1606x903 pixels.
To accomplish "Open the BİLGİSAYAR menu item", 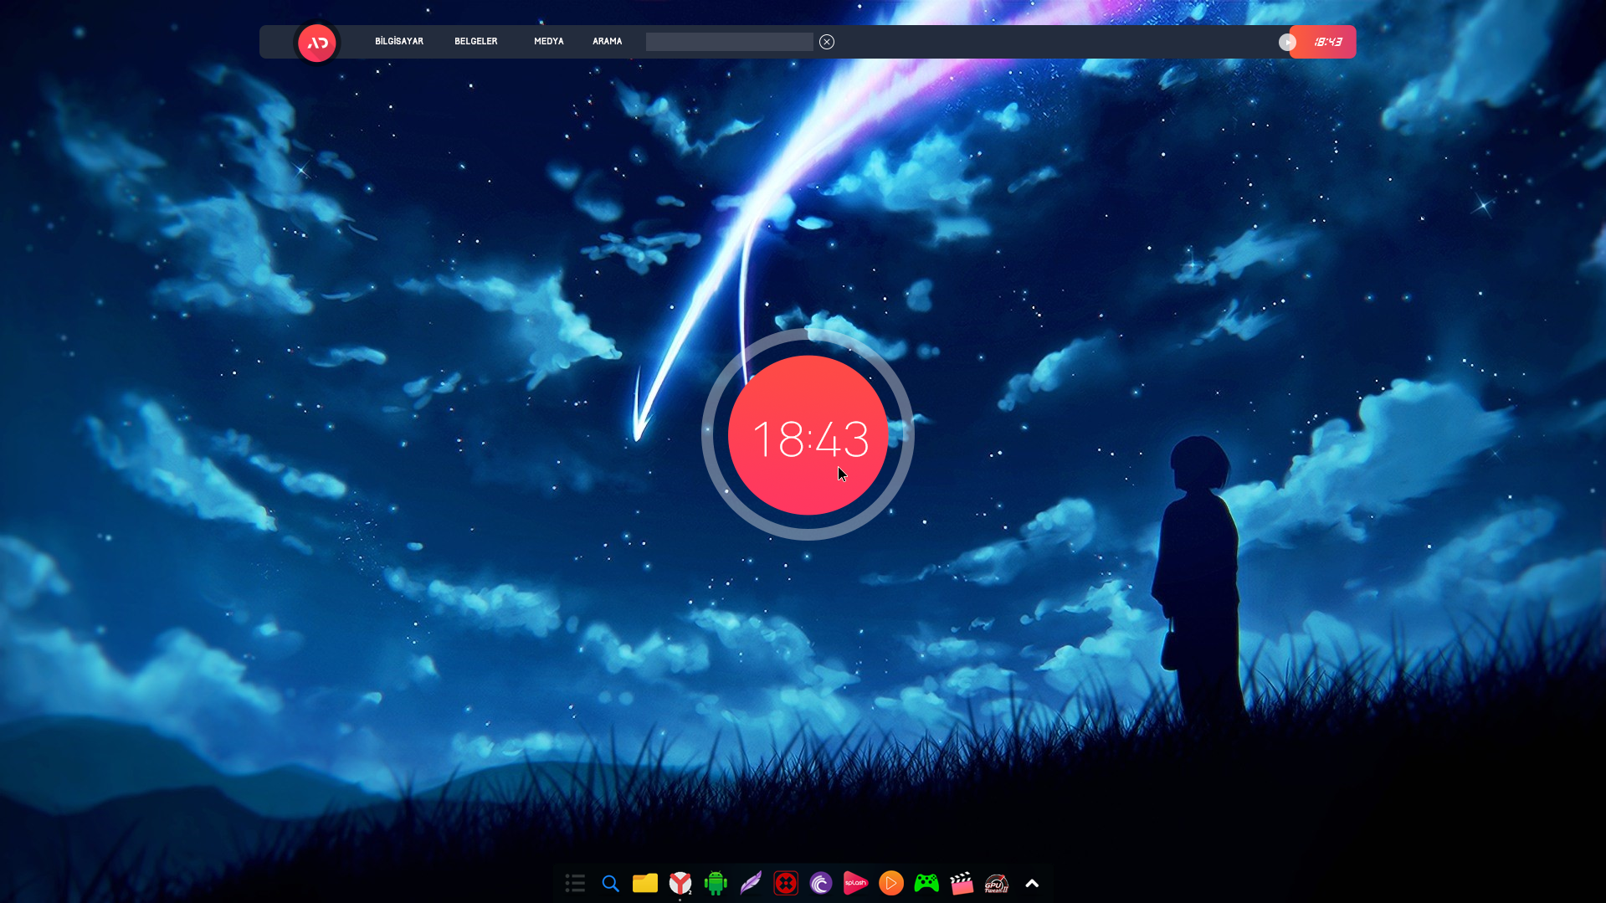I will pos(399,41).
